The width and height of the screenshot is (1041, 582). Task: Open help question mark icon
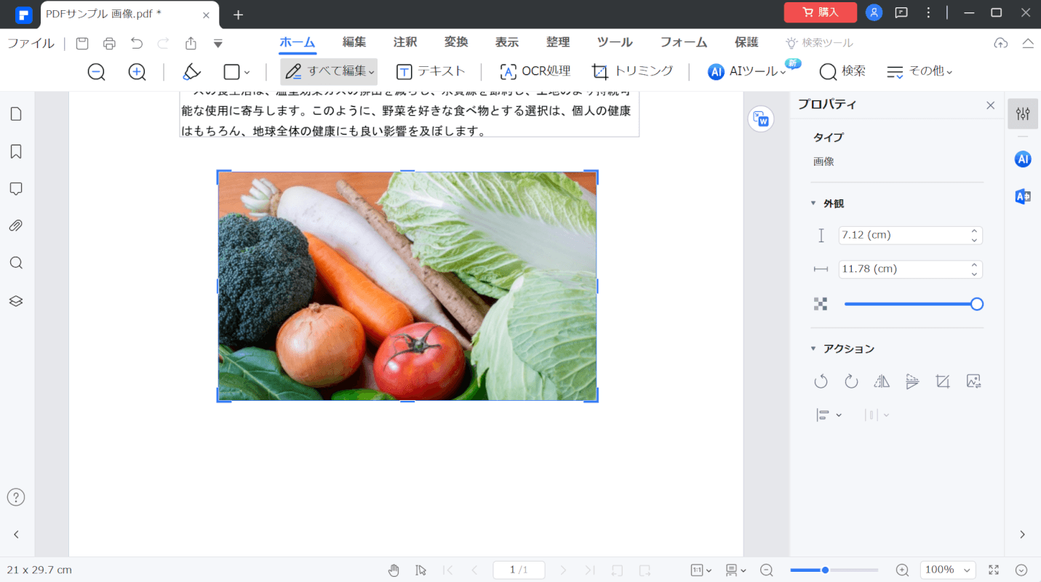click(x=16, y=497)
